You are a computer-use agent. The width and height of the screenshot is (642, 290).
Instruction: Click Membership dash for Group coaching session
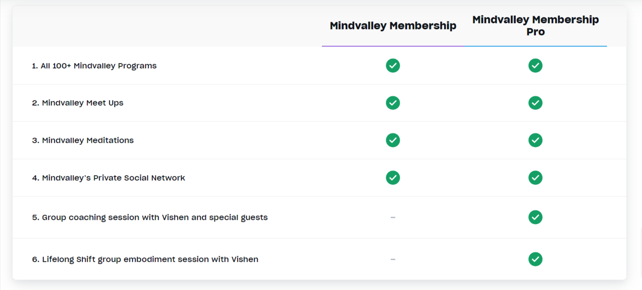pyautogui.click(x=392, y=217)
